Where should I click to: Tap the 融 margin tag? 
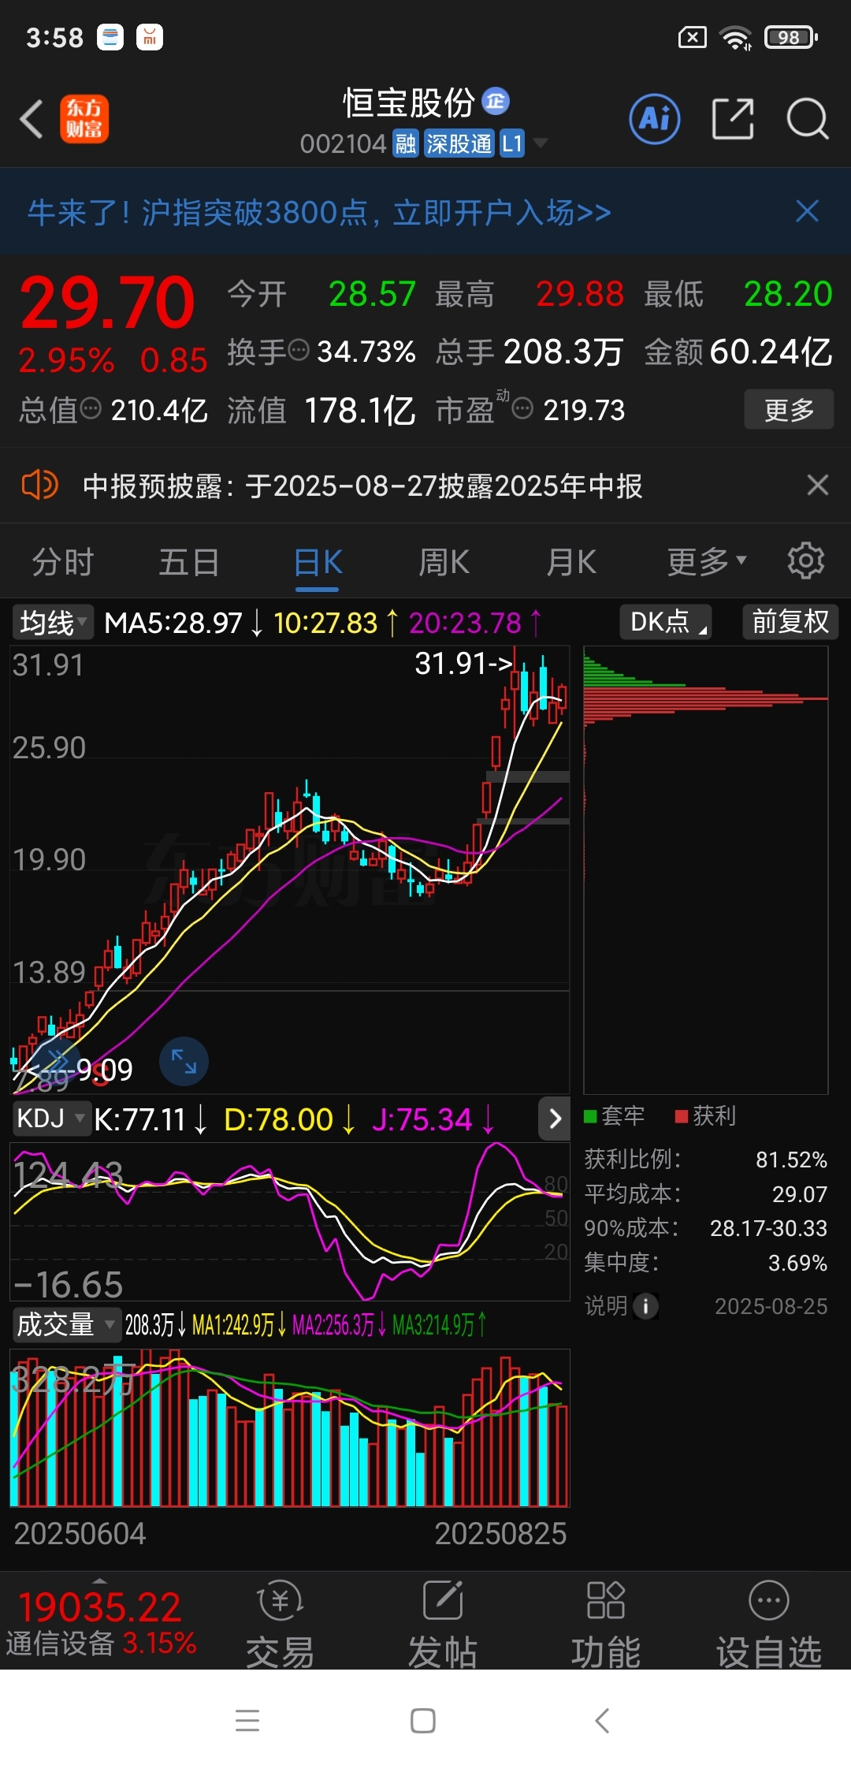point(406,143)
